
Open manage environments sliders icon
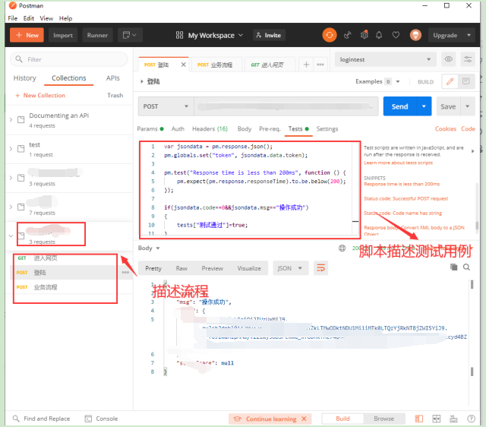coord(468,59)
